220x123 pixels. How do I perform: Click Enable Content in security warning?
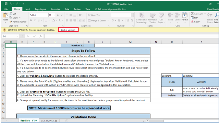pos(68,30)
